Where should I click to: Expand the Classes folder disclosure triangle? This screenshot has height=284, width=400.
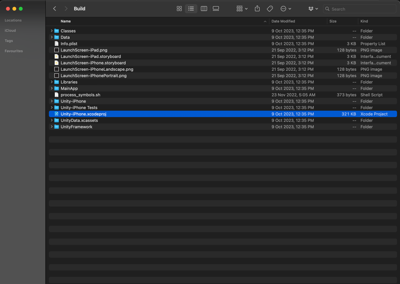tap(51, 31)
